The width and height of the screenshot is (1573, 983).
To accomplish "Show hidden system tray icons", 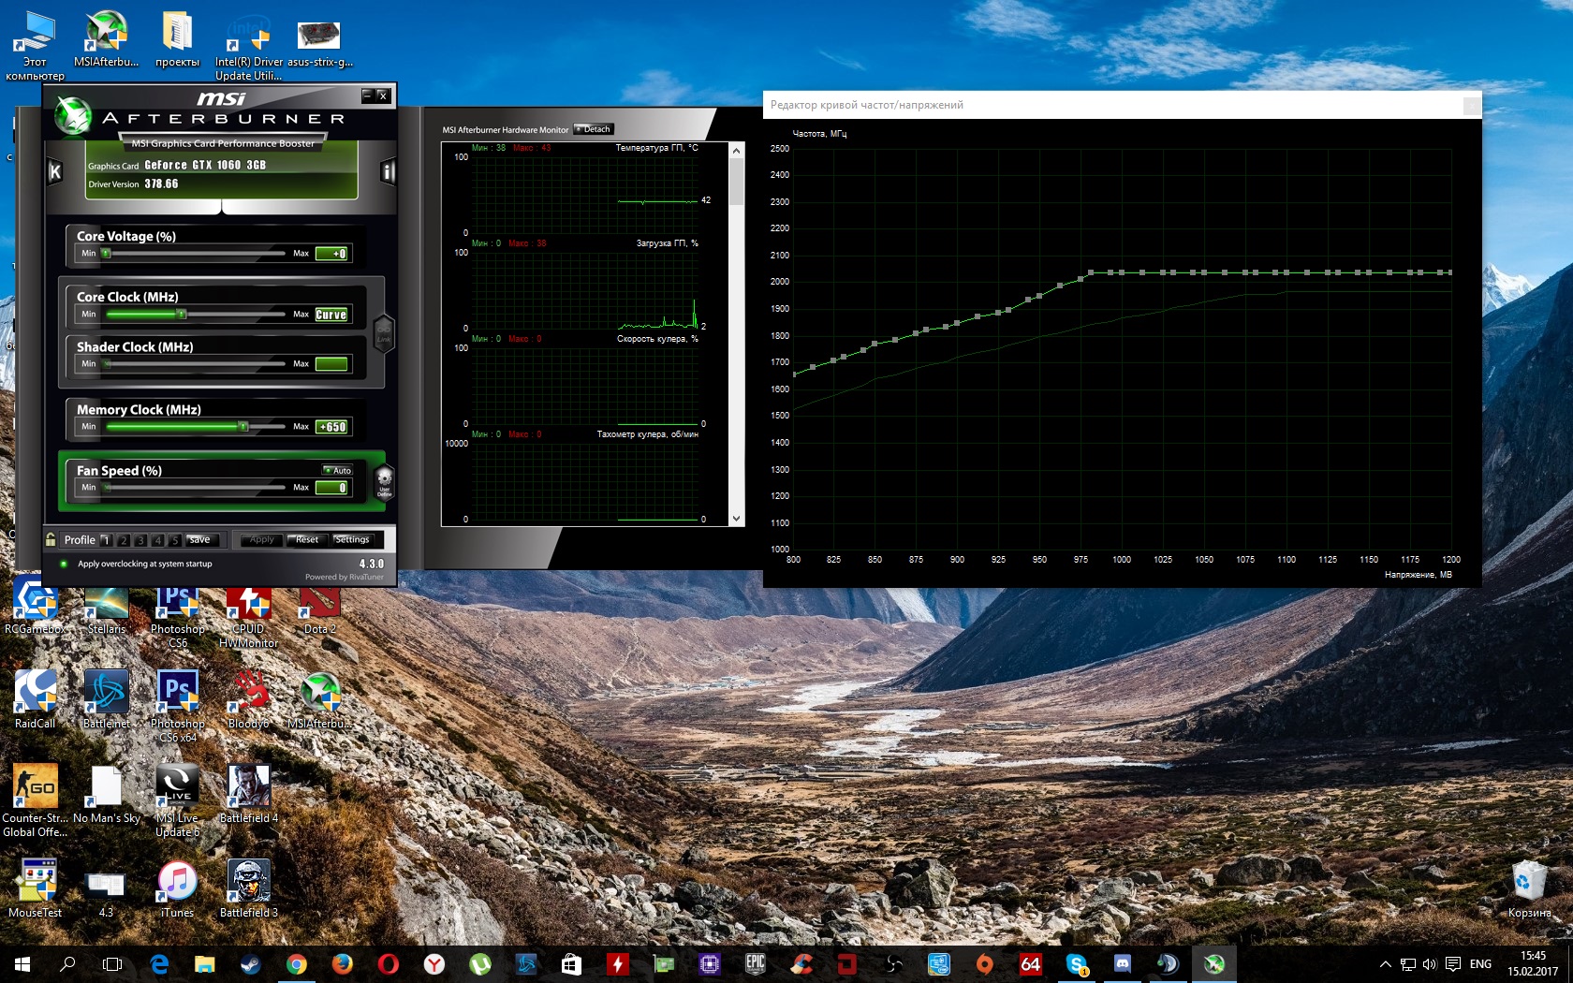I will [x=1385, y=964].
